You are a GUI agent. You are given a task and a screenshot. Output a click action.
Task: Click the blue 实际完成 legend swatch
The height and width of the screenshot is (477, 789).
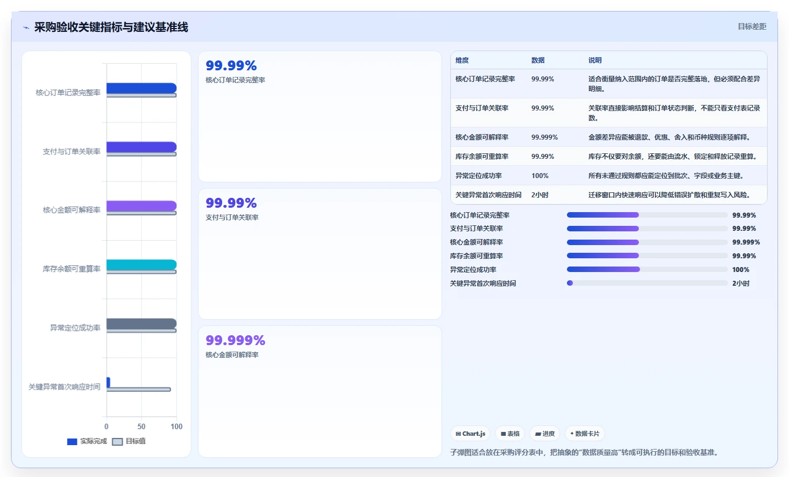click(72, 442)
